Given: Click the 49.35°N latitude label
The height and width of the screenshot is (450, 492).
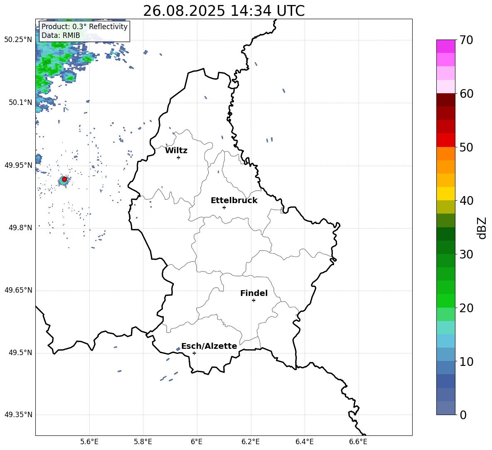Looking at the screenshot, I should 18,415.
